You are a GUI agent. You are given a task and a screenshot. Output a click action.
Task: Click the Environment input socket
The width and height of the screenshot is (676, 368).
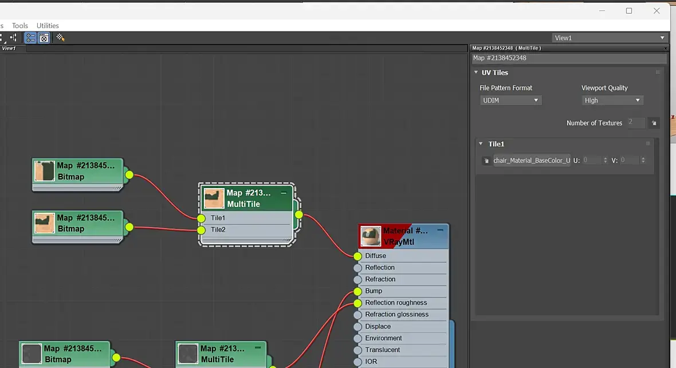(x=357, y=339)
